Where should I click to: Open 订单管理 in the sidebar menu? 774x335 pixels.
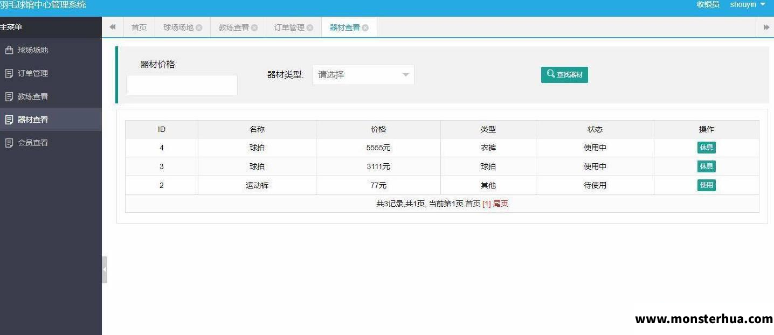point(51,73)
